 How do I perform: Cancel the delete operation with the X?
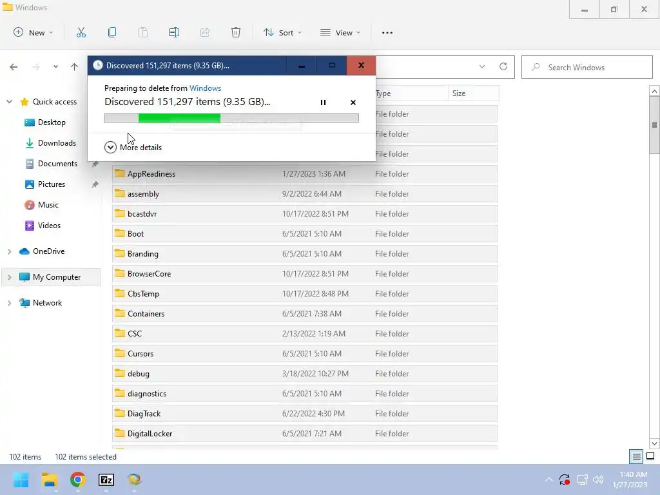coord(353,102)
